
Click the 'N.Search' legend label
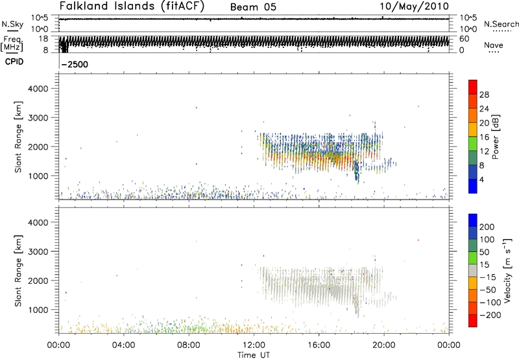tap(501, 24)
